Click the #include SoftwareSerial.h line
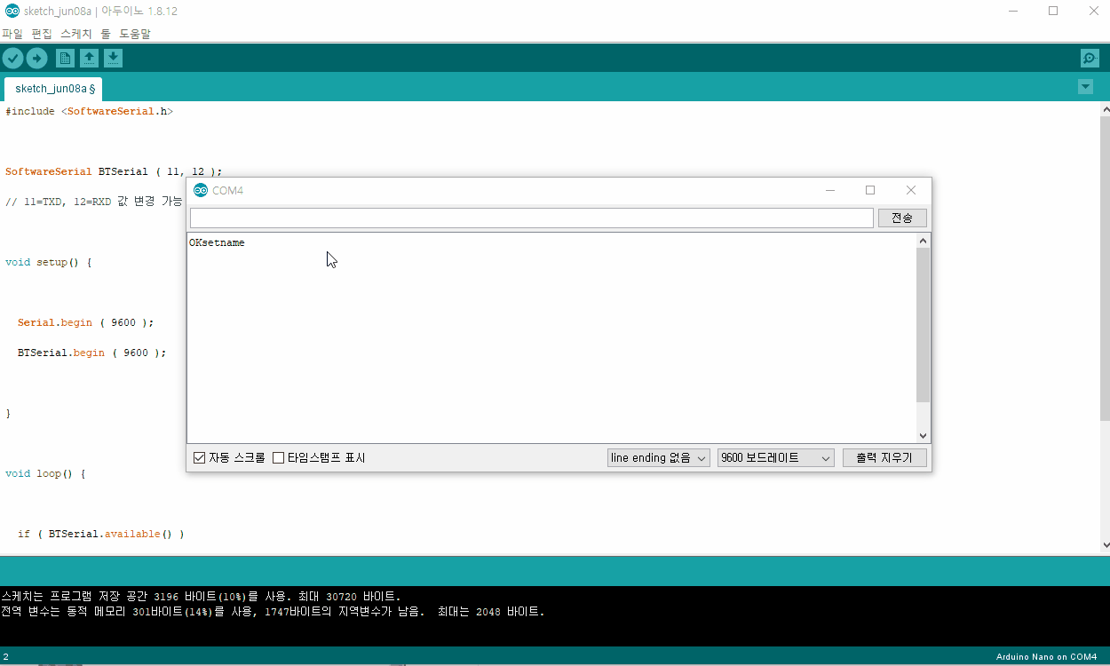 click(90, 112)
